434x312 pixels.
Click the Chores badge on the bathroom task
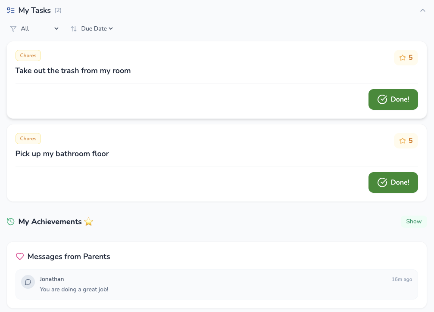click(x=28, y=139)
